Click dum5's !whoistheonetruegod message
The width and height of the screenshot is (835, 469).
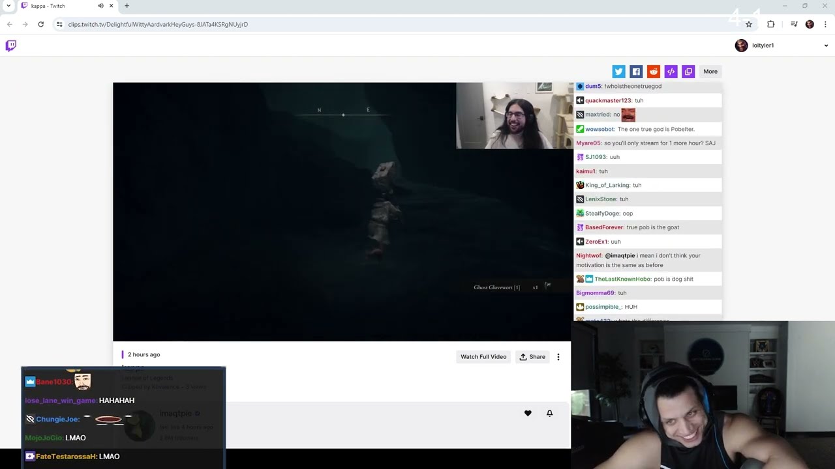(x=633, y=86)
